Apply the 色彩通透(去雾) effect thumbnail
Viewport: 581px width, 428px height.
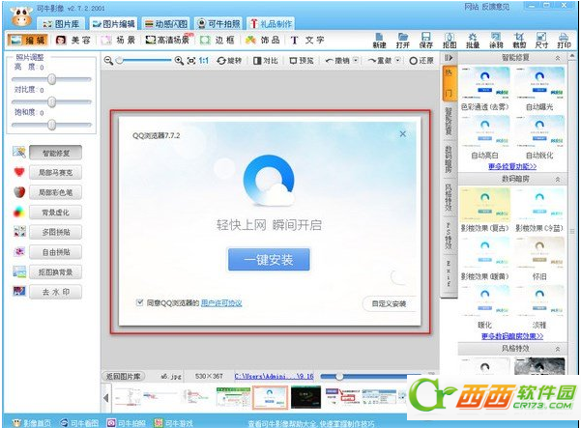[x=485, y=82]
